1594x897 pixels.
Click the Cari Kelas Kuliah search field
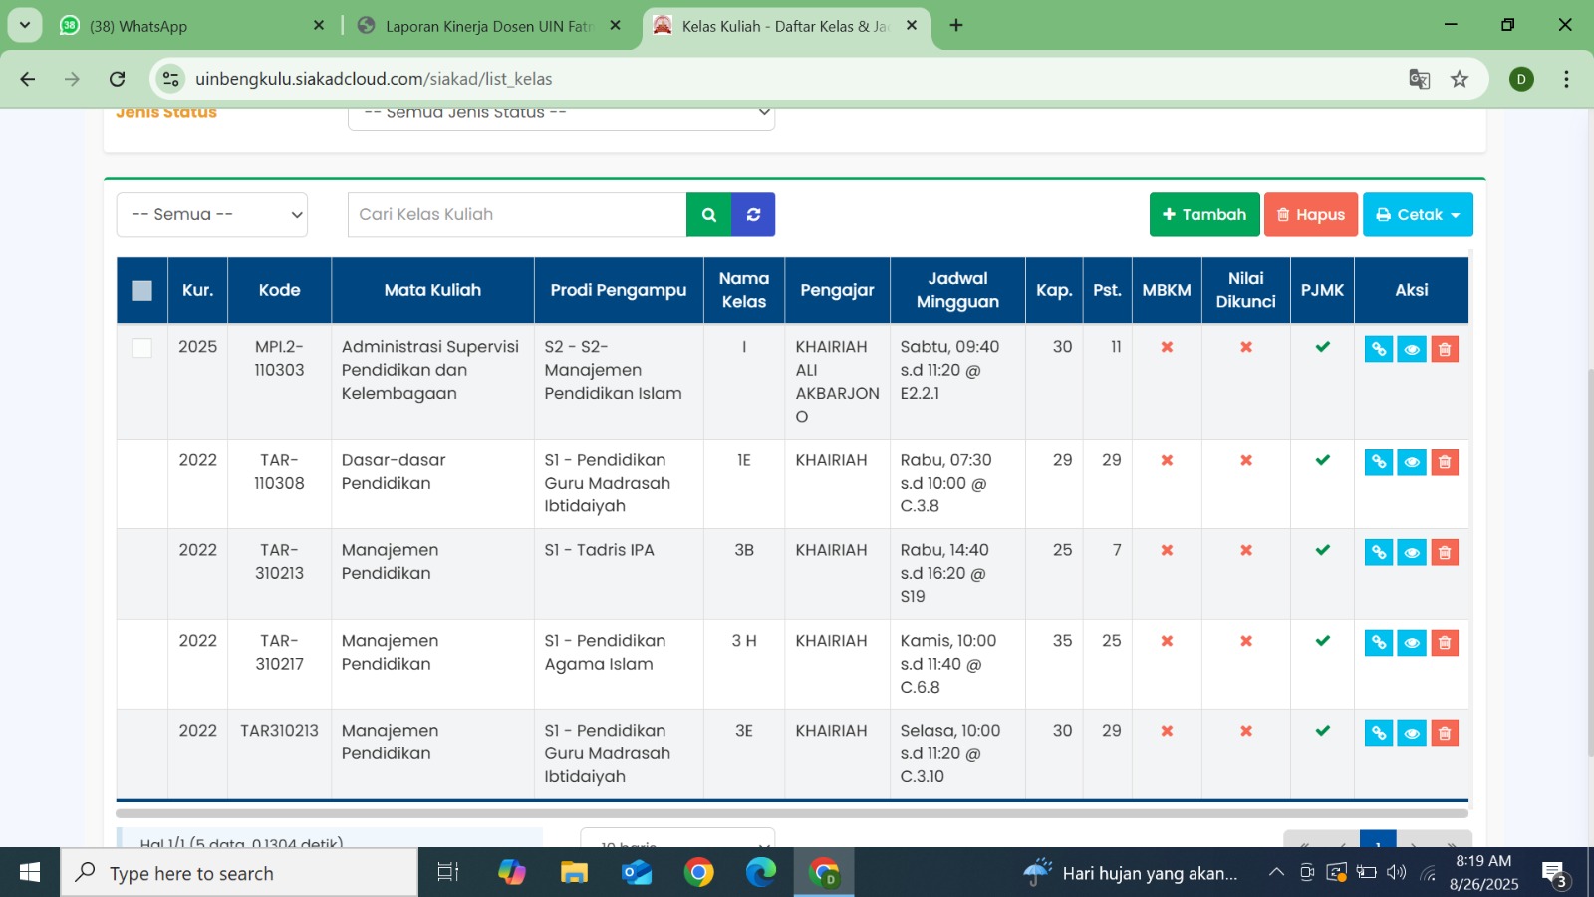tap(516, 215)
